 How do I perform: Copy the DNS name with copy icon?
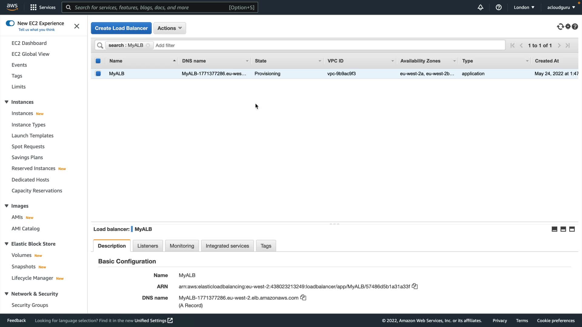point(303,298)
